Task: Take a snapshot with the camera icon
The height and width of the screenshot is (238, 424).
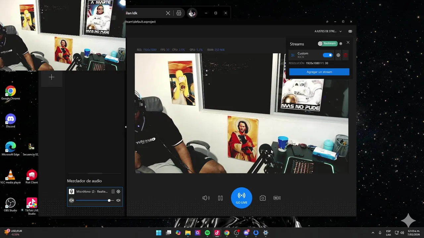Action: pyautogui.click(x=263, y=198)
